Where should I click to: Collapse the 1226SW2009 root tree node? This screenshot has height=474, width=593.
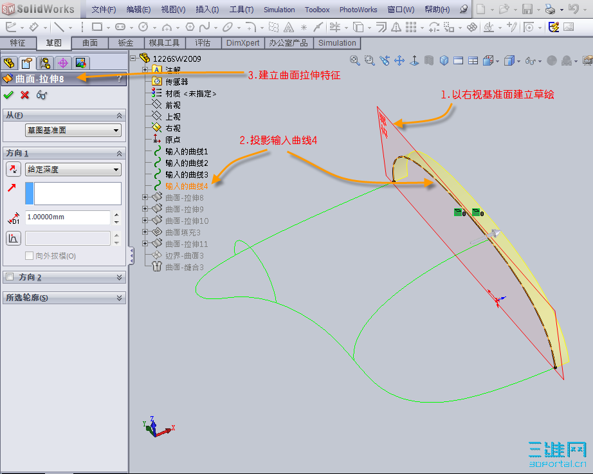point(133,59)
